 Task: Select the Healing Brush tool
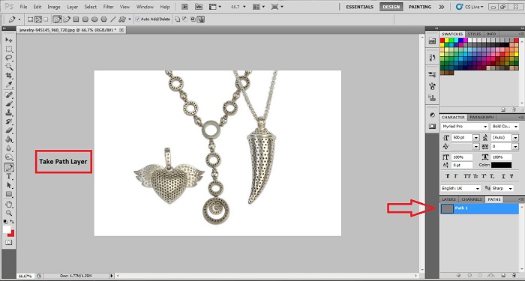[x=9, y=95]
